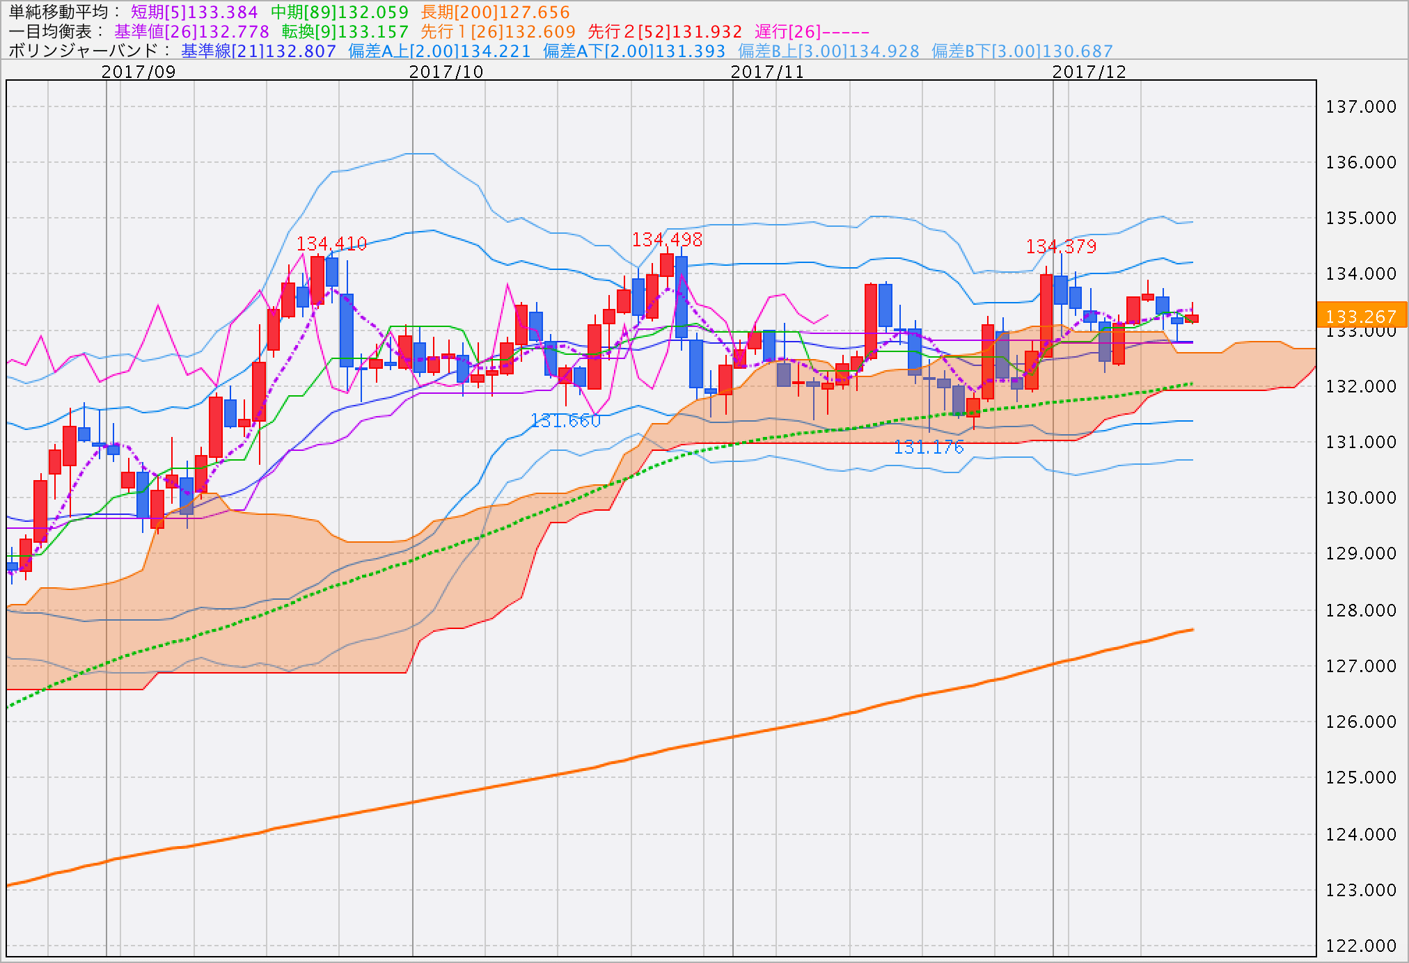
Task: Click the conversion line label 転換[9]133.157
Action: [x=345, y=31]
